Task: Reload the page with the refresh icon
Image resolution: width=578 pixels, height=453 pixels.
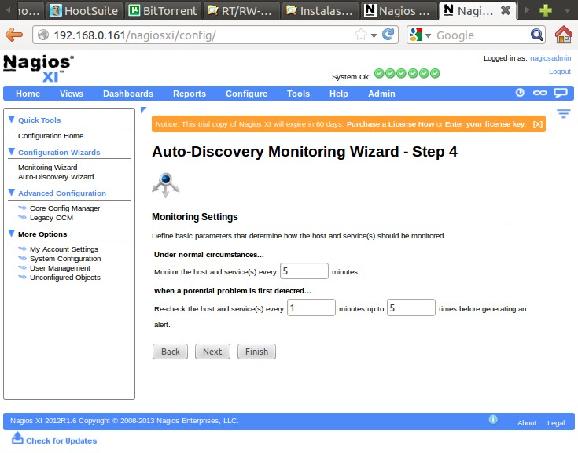Action: click(x=388, y=35)
